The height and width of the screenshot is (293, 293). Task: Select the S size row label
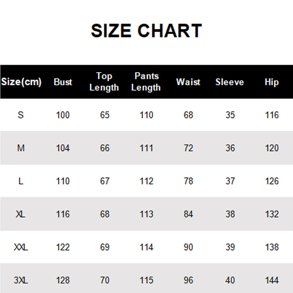(21, 115)
